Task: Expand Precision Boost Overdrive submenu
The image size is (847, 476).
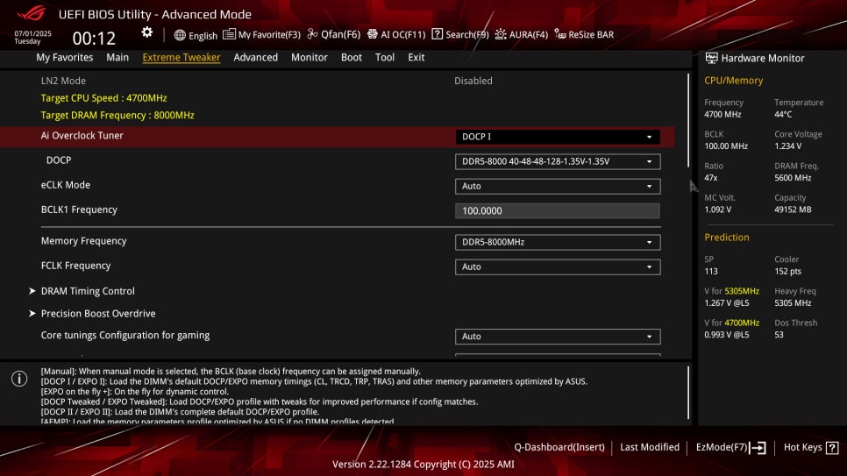Action: pyautogui.click(x=98, y=313)
